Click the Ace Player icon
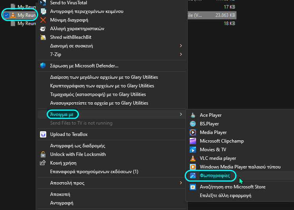The width and height of the screenshot is (294, 210). pyautogui.click(x=193, y=115)
